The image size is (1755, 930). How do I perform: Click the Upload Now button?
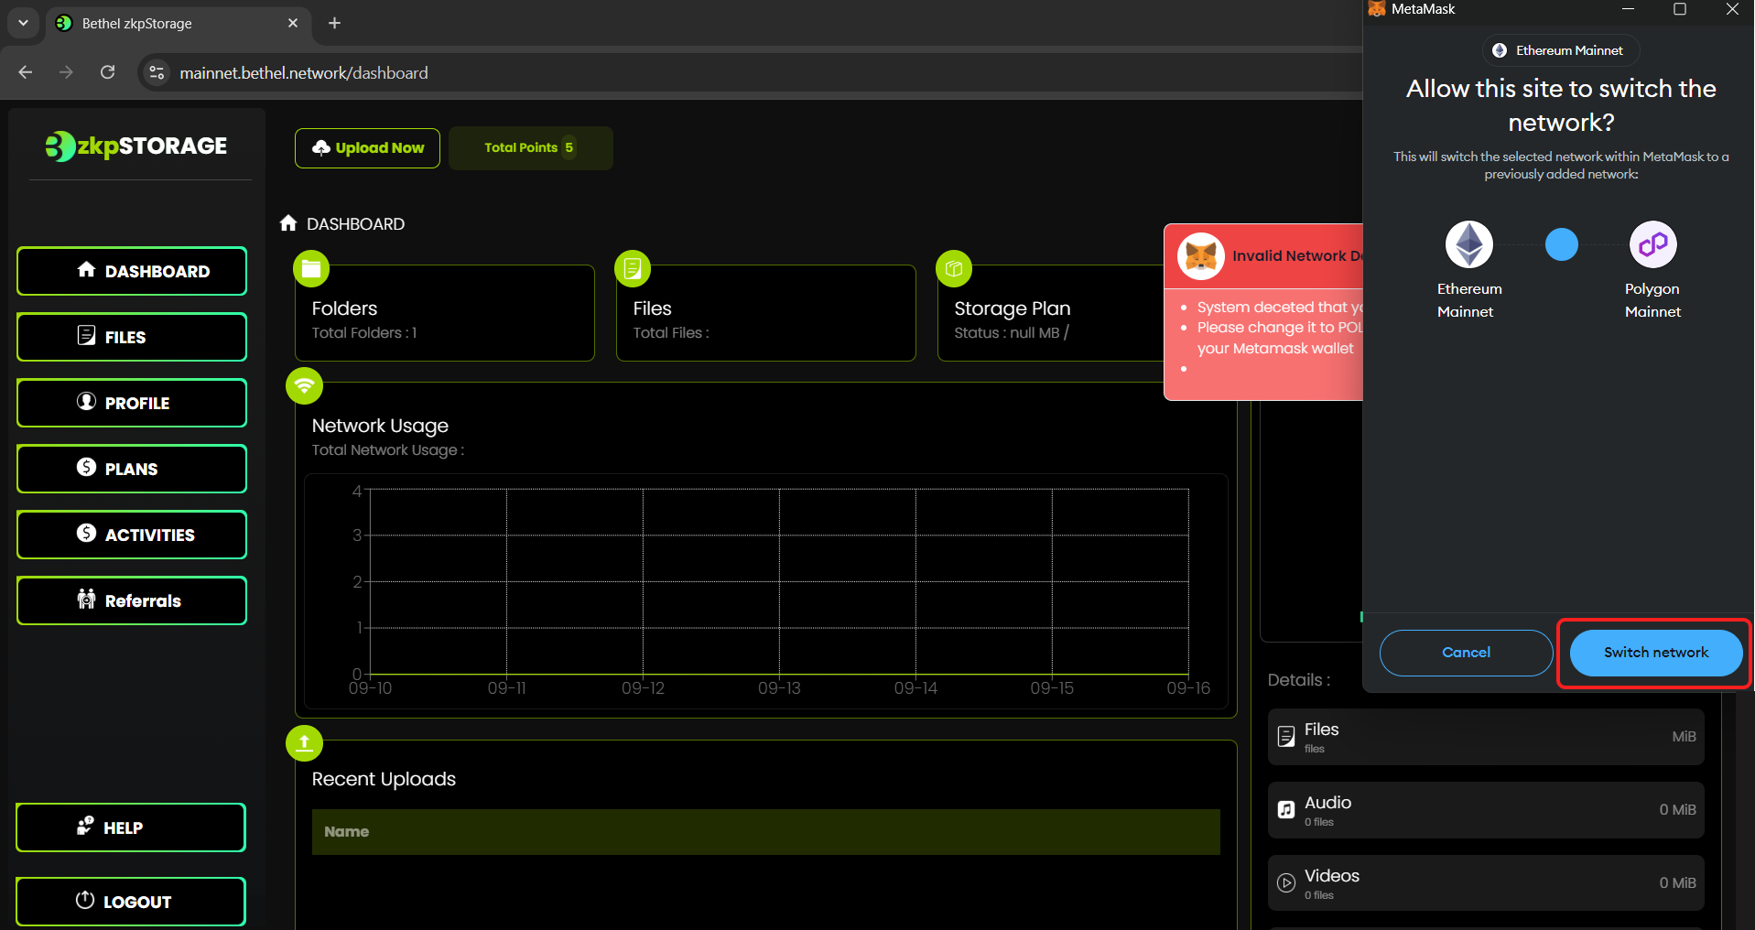367,148
